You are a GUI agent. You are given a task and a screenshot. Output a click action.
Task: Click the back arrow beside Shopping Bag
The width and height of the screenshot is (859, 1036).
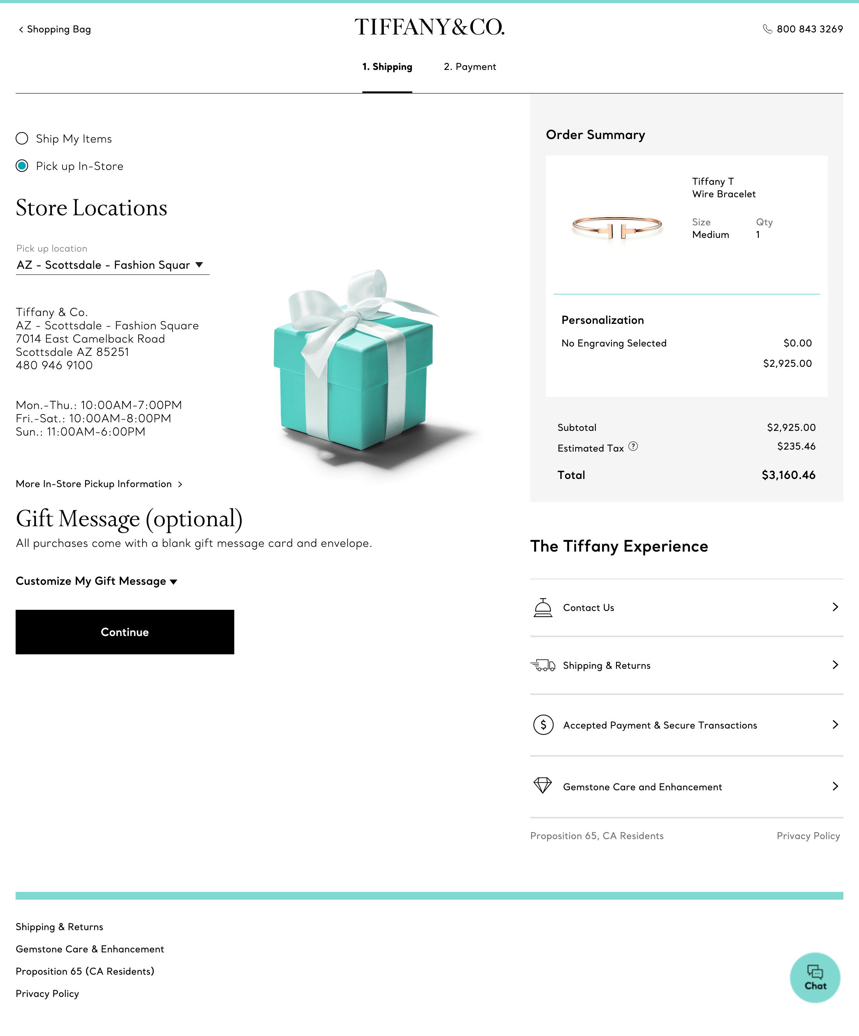[21, 30]
